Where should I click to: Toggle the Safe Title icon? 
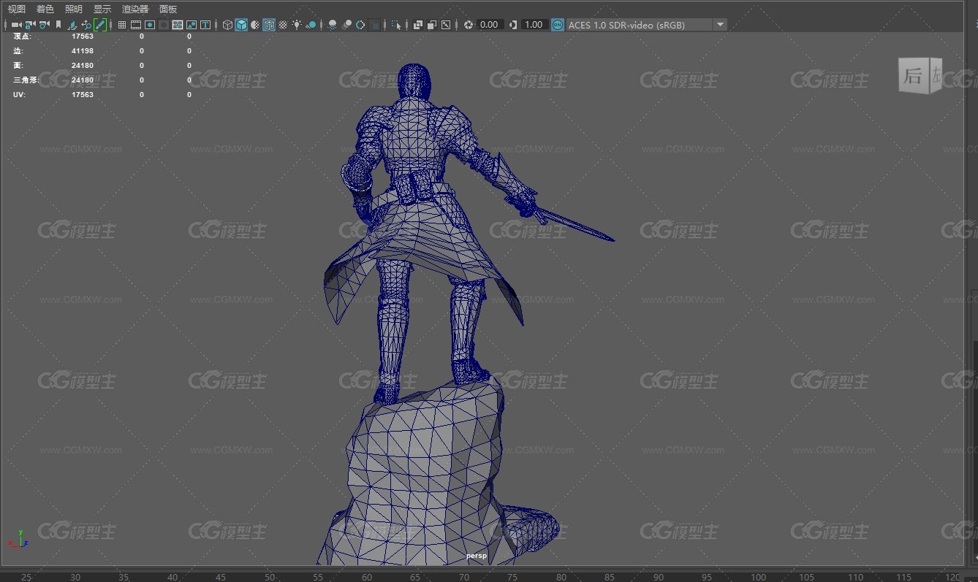[x=205, y=25]
